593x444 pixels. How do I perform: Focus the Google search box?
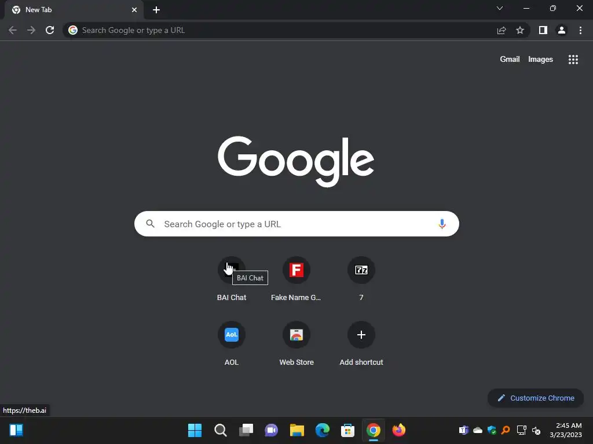pos(296,224)
